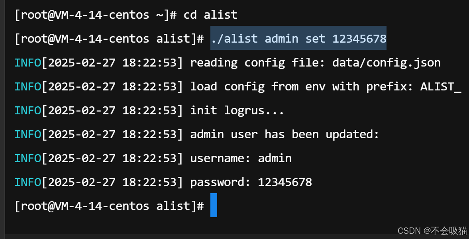The image size is (469, 239).
Task: Click 'admin user has been updated:' message
Action: (285, 134)
